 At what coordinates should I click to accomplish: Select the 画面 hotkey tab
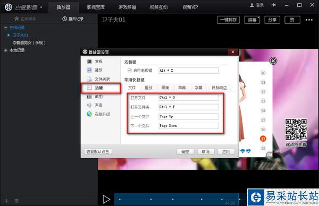(x=165, y=88)
